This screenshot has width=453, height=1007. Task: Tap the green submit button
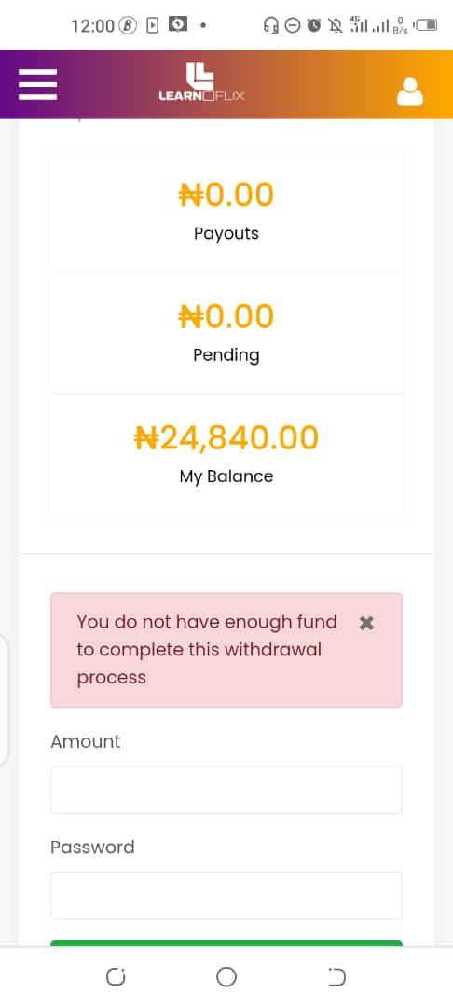click(226, 944)
